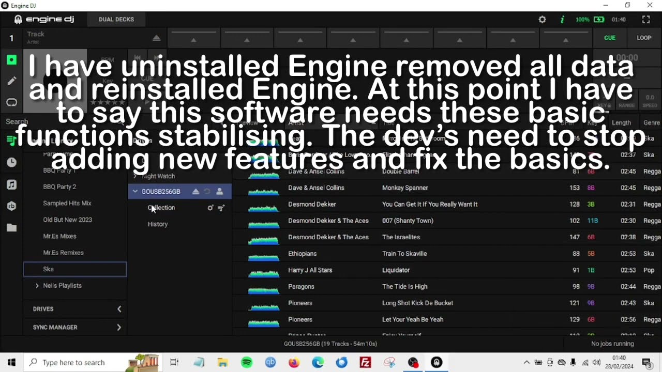Sort tracks by the Genre column
This screenshot has width=662, height=372.
click(652, 123)
